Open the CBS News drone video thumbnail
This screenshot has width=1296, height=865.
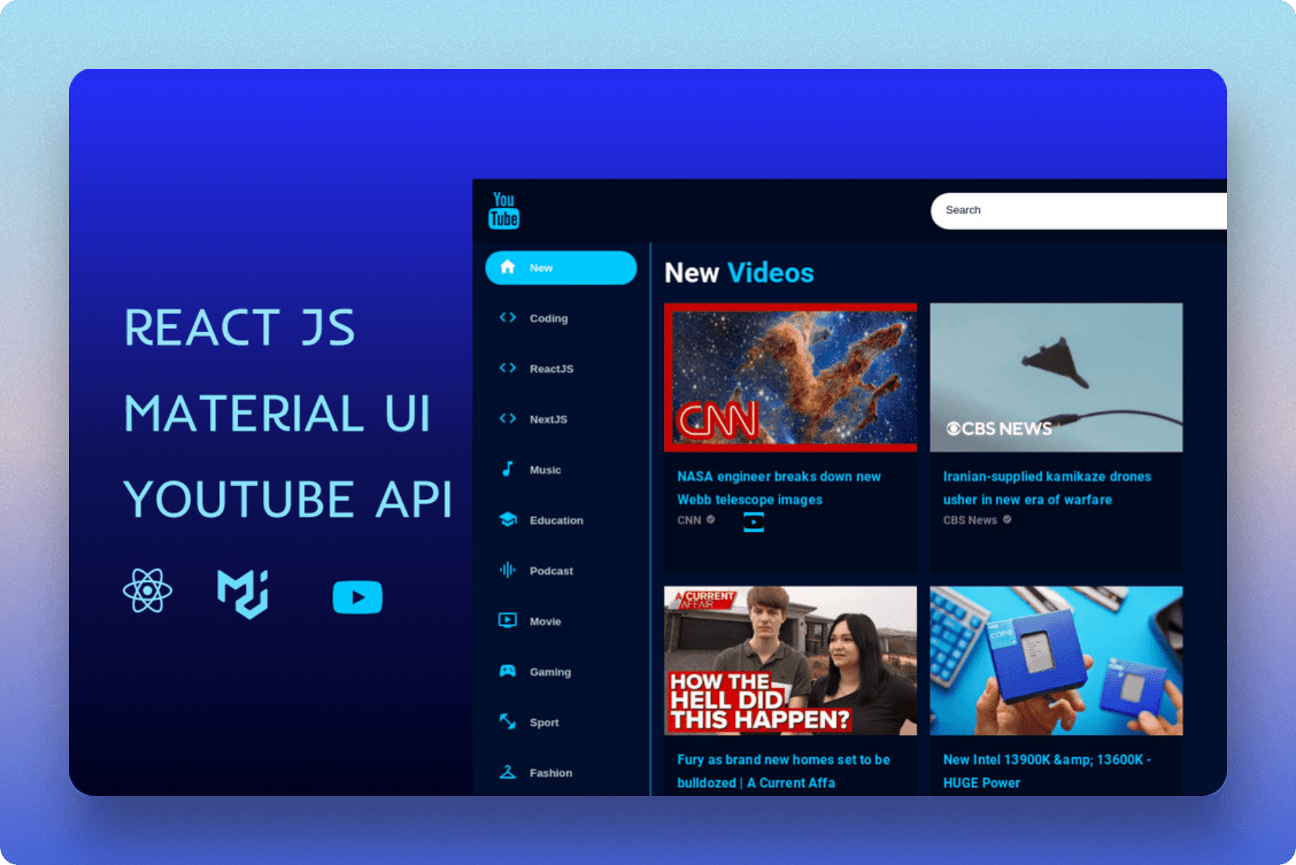pos(1056,377)
